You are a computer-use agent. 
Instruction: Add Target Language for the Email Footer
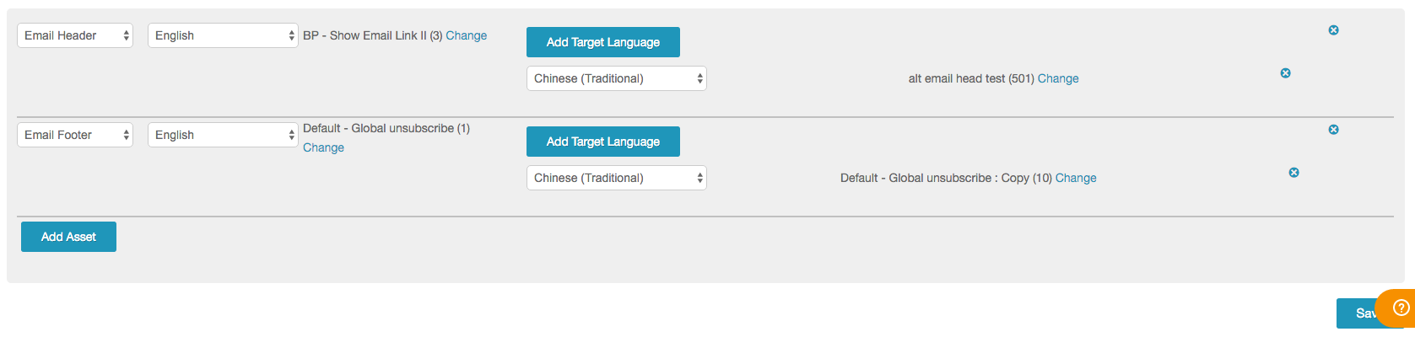tap(602, 142)
